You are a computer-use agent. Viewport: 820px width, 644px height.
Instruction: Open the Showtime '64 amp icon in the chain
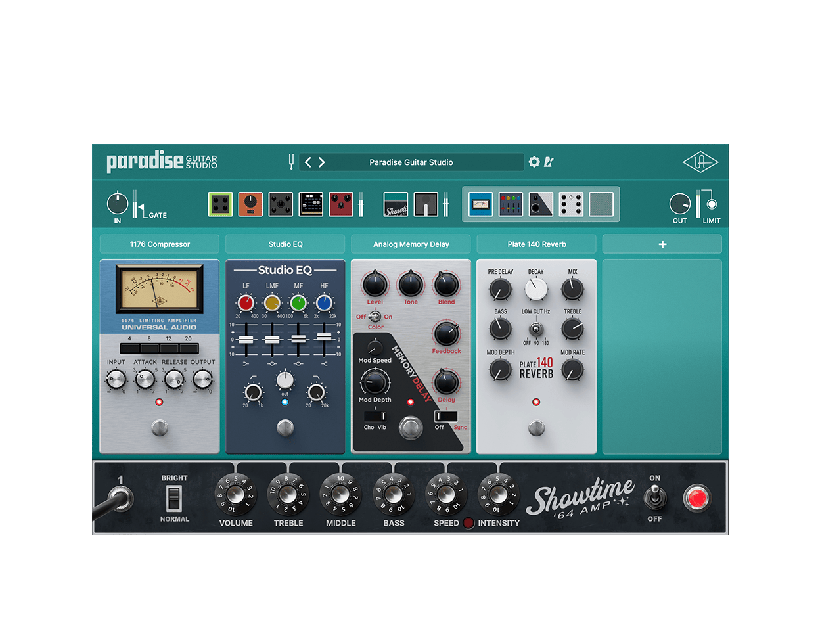tap(395, 204)
